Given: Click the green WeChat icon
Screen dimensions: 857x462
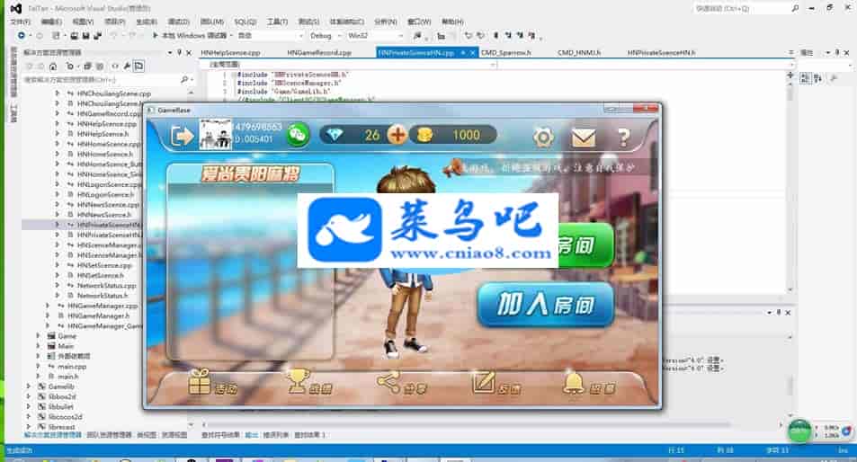Looking at the screenshot, I should click(x=298, y=135).
